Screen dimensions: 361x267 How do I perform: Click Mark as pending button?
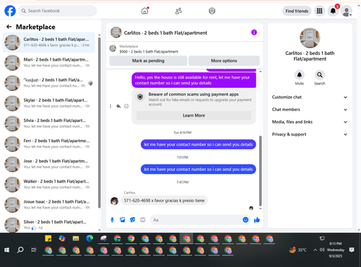click(x=148, y=61)
